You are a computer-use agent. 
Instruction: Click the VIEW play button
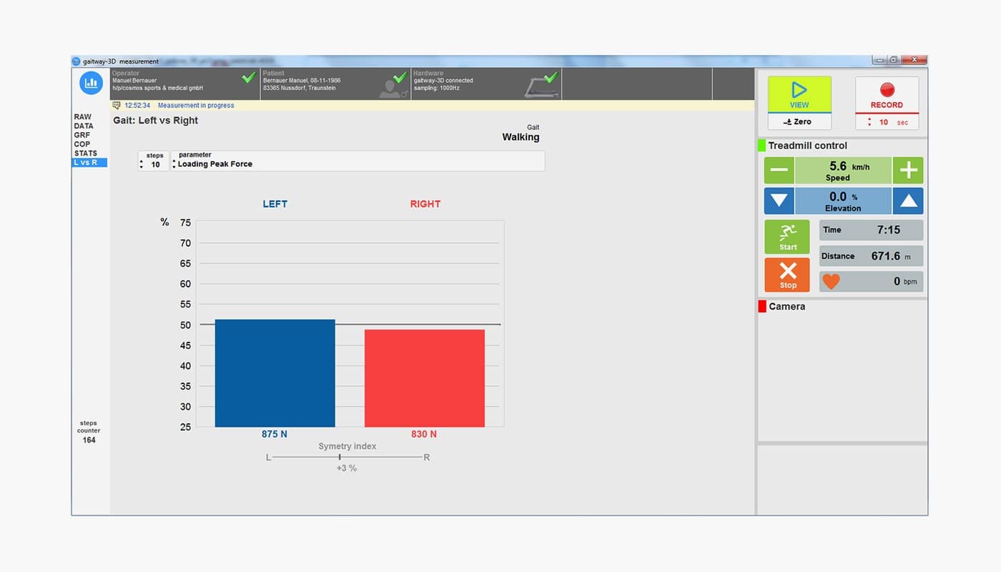tap(799, 94)
